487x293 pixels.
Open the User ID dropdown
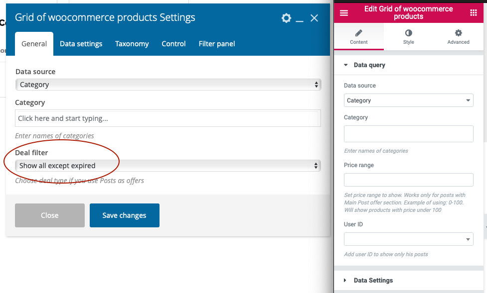[408, 239]
